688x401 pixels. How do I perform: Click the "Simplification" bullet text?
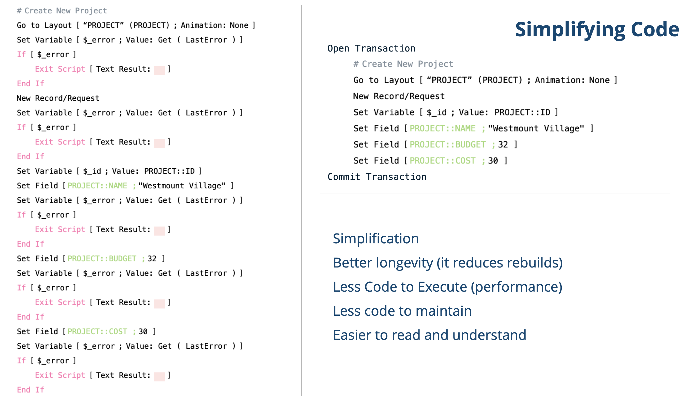[376, 239]
